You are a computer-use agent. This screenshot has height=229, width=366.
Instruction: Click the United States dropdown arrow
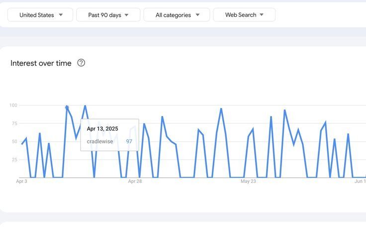[x=61, y=15]
